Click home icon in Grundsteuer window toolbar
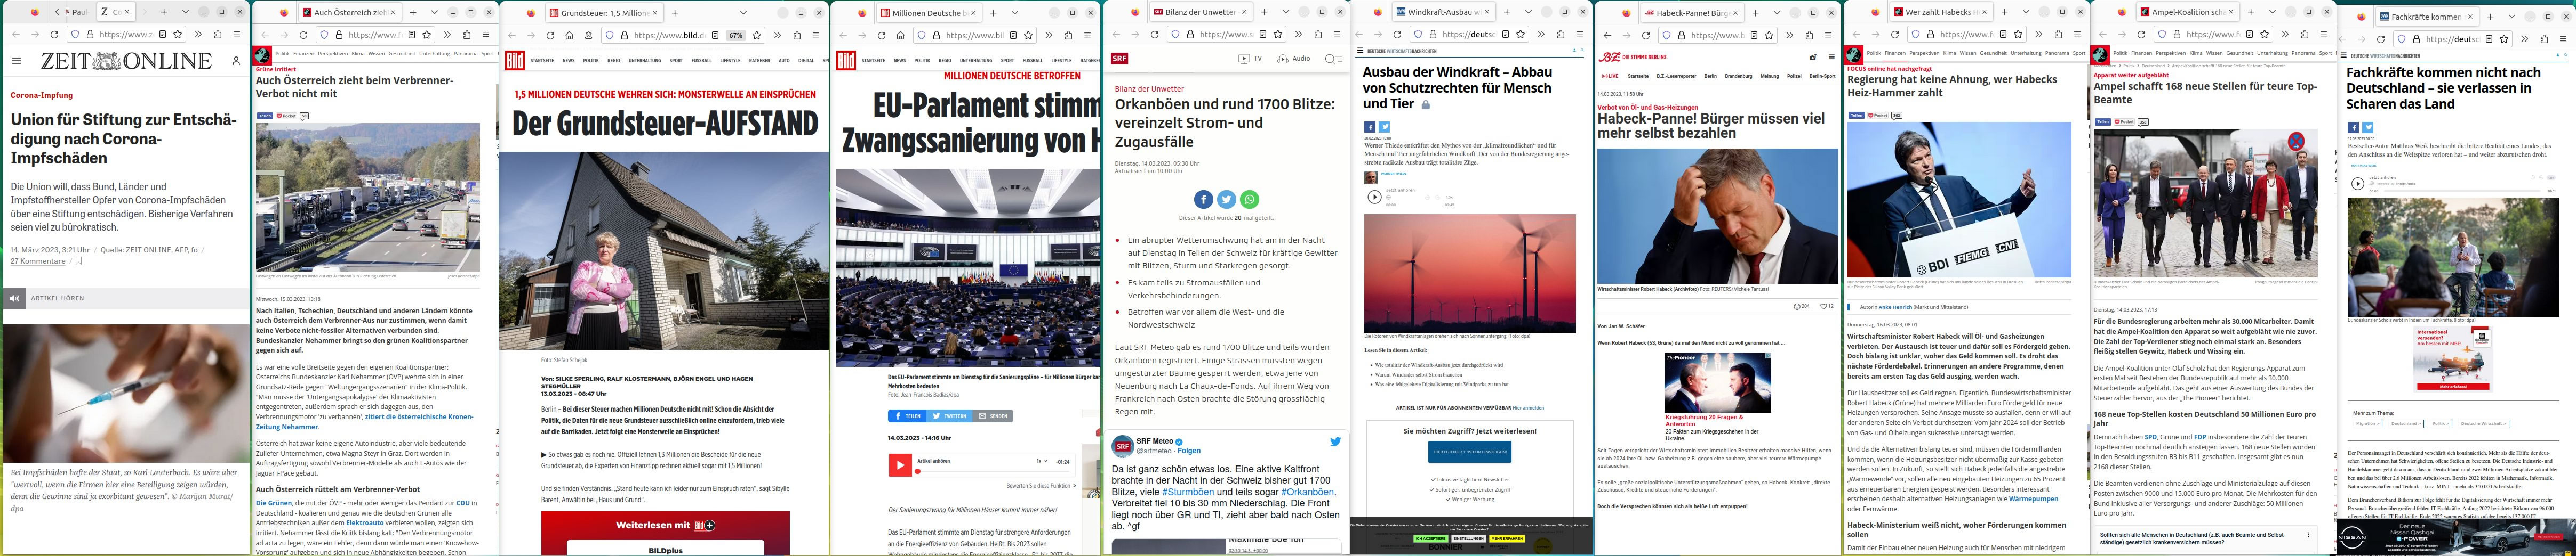The width and height of the screenshot is (2576, 556). coord(568,35)
